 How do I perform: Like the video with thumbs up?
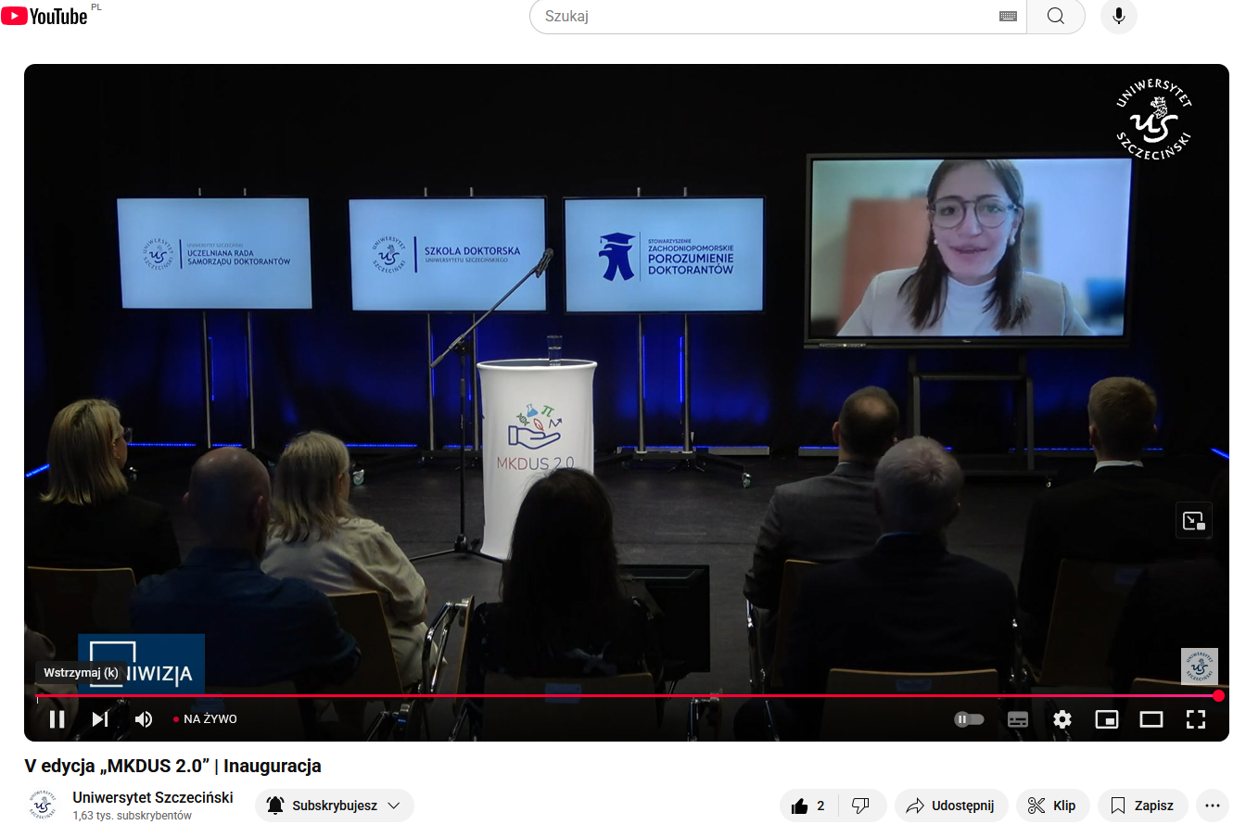click(808, 806)
